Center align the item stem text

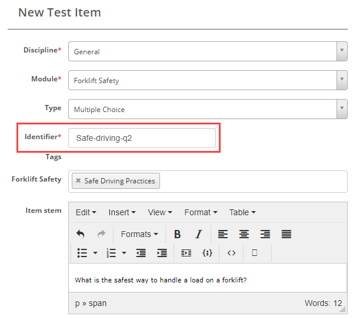tap(244, 234)
